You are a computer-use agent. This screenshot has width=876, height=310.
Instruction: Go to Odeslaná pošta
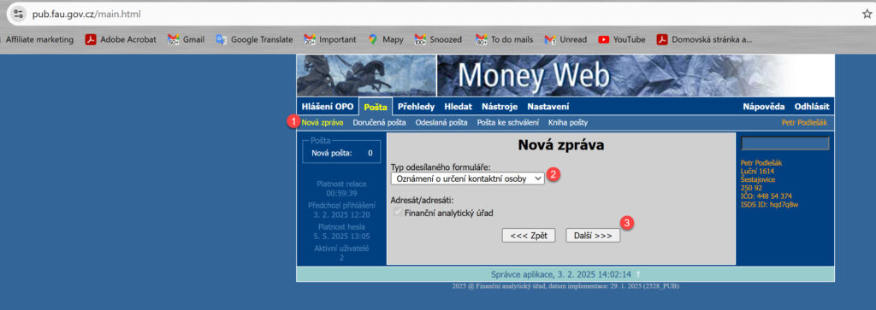click(441, 123)
